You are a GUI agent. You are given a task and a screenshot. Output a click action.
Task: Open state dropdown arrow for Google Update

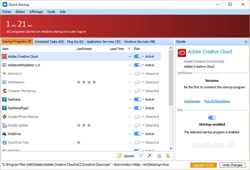(143, 125)
